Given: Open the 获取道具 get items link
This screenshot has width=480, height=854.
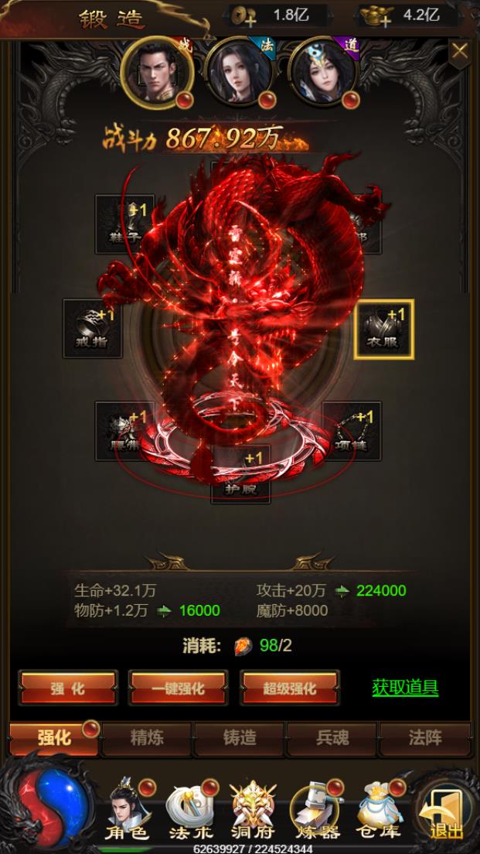Looking at the screenshot, I should click(406, 688).
